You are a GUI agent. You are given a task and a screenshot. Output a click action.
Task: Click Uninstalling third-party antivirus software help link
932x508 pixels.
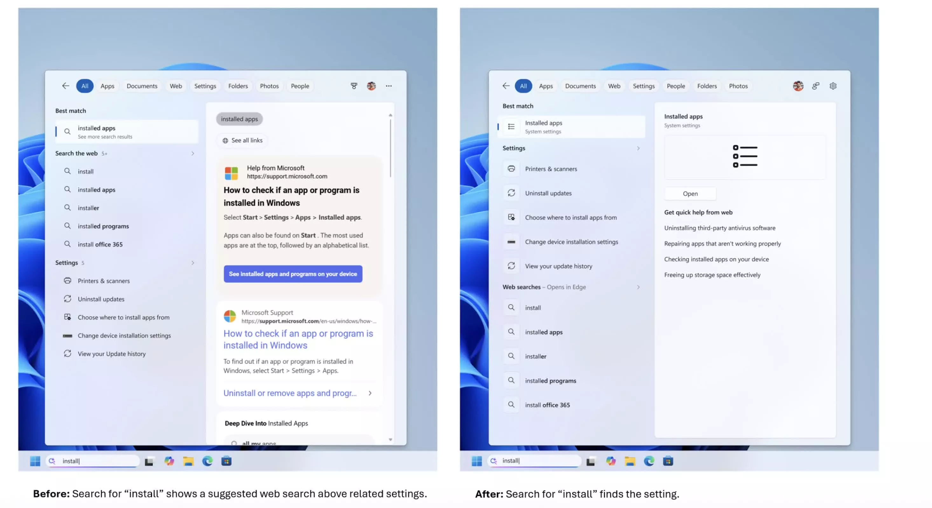(720, 228)
